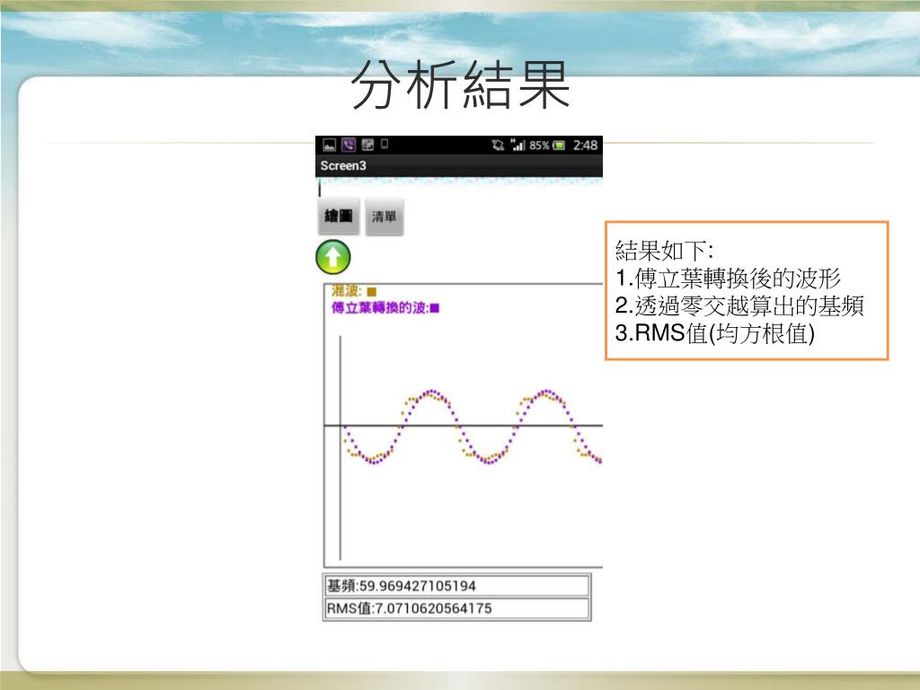Viewport: 920px width, 690px height.
Task: Click the line 3.RMS值(均方根值)
Action: tap(714, 333)
